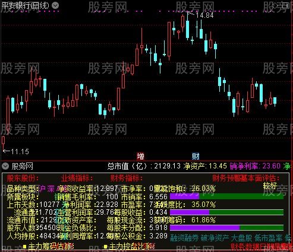Image resolution: width=293 pixels, height=252 pixels.
Task: Click the 大盘股 tag
Action: (241, 238)
